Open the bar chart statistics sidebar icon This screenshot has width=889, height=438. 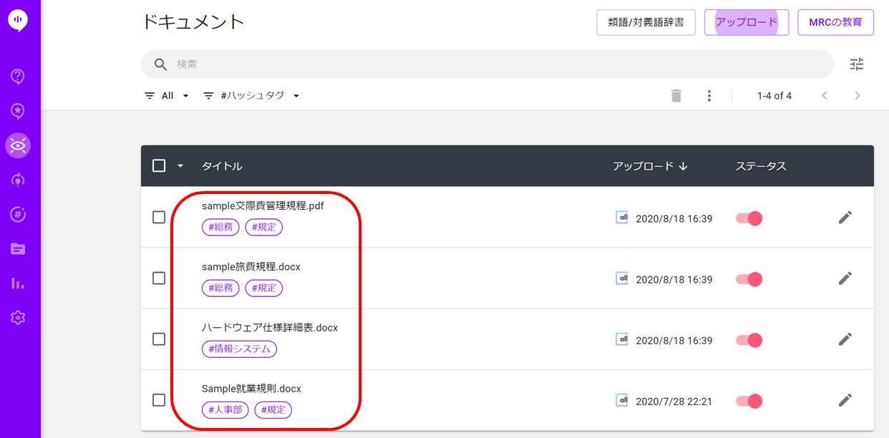pyautogui.click(x=18, y=283)
